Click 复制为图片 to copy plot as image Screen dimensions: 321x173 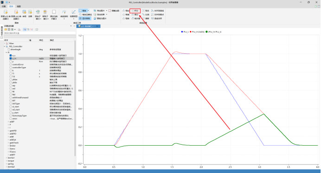click(x=100, y=19)
